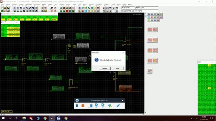Stop the recording with orange square

click(x=83, y=106)
